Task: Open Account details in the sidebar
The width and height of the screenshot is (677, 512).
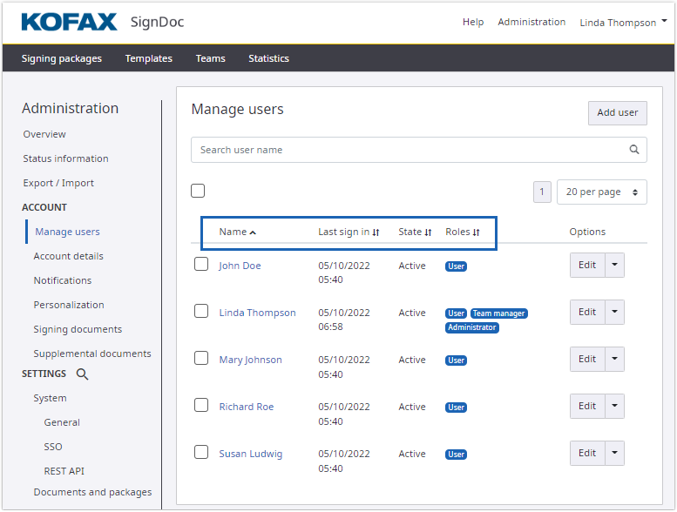Action: 68,256
